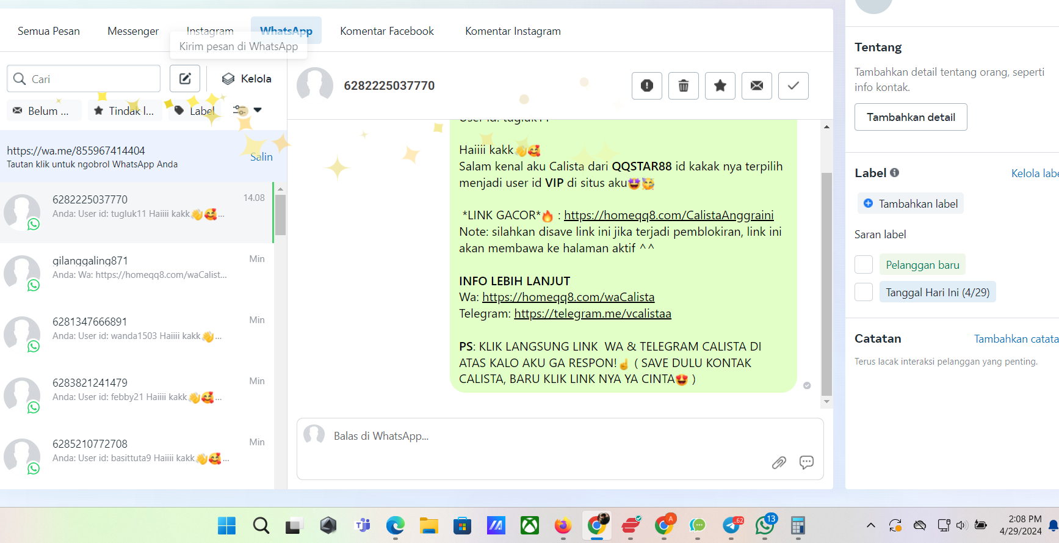
Task: Open conversation 6285210772708
Action: click(137, 456)
